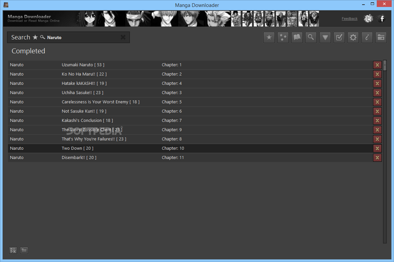Open the completed checkmark toolbar icon

click(x=339, y=37)
